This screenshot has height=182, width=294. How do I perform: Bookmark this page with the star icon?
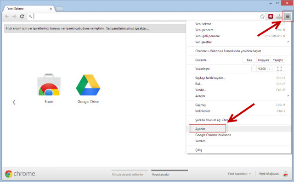point(262,17)
